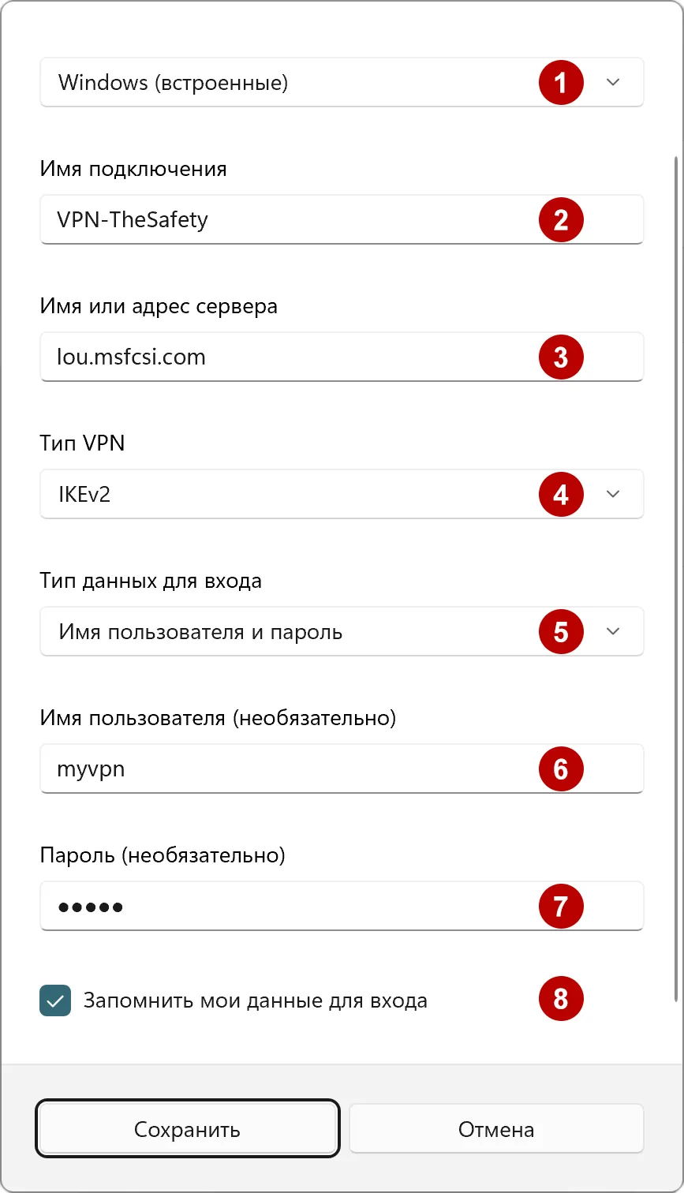Click red numbered badge 2 on connection name
The height and width of the screenshot is (1193, 684).
point(561,219)
